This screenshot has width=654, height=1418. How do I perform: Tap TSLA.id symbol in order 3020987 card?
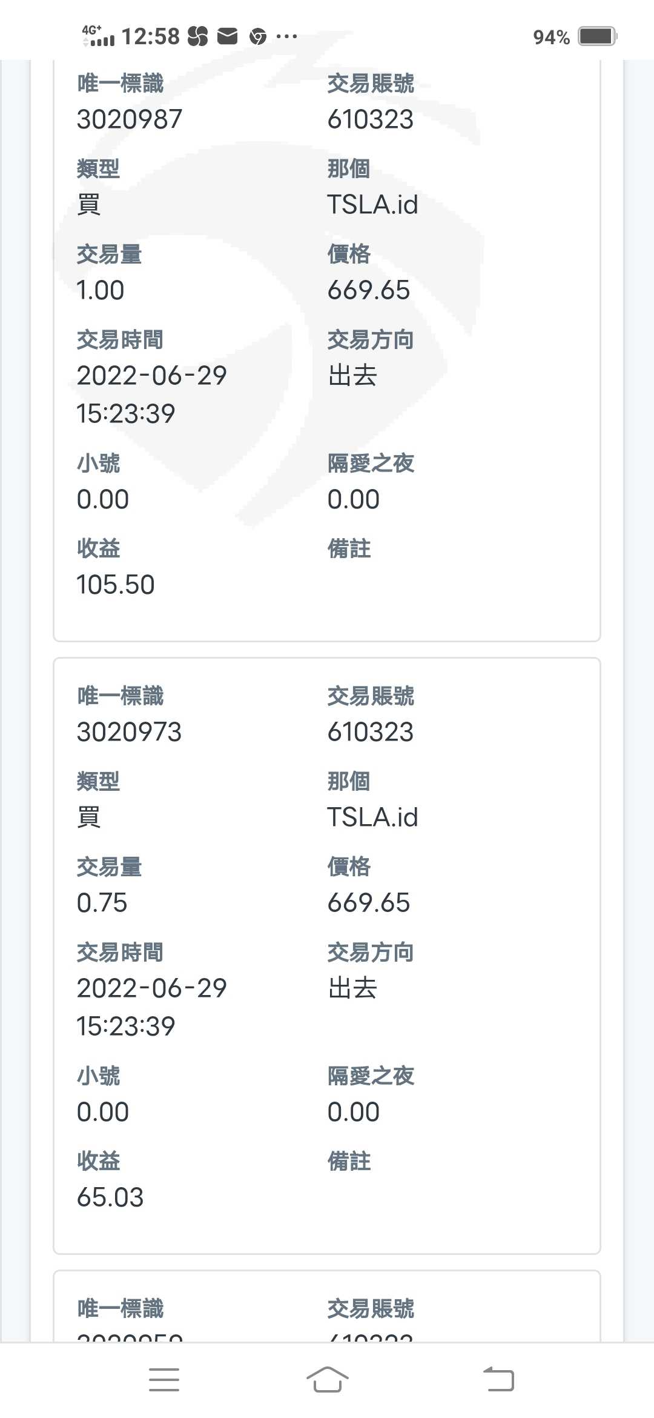(372, 205)
